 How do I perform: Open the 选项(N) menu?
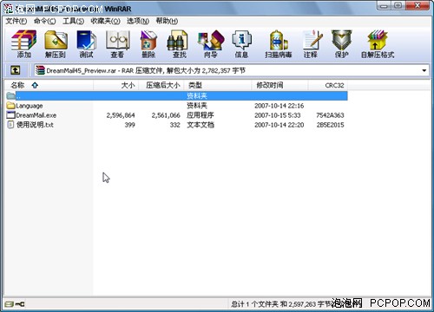pos(138,21)
